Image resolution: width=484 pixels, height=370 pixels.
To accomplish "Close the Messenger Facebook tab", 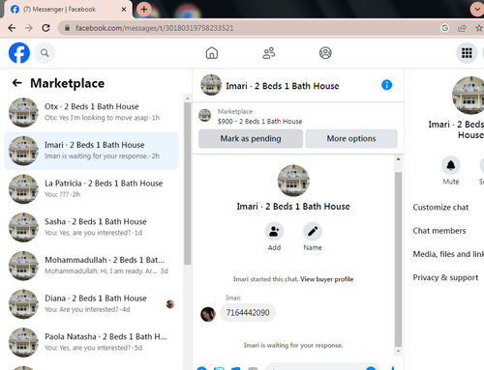I will (124, 10).
